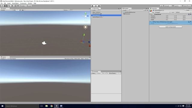Viewport: 192px width, 108px height.
Task: Toggle Clear on Play in Console
Action: tap(105, 73)
